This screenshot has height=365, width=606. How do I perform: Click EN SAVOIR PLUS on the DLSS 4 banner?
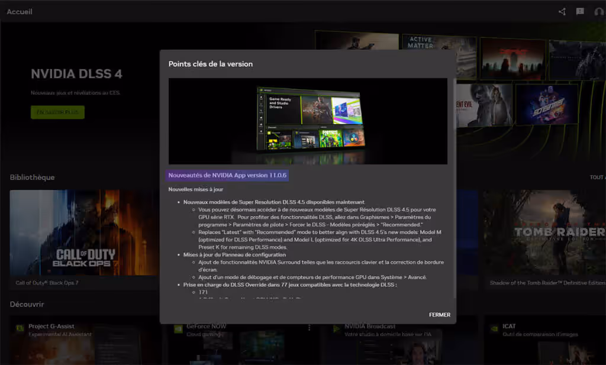pos(57,112)
